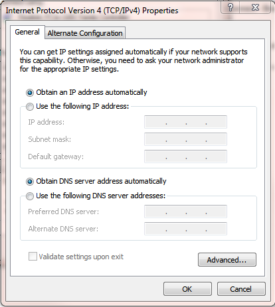Viewport: 275px width, 307px height.
Task: Dismiss dialog with the Cancel button
Action: [x=241, y=289]
